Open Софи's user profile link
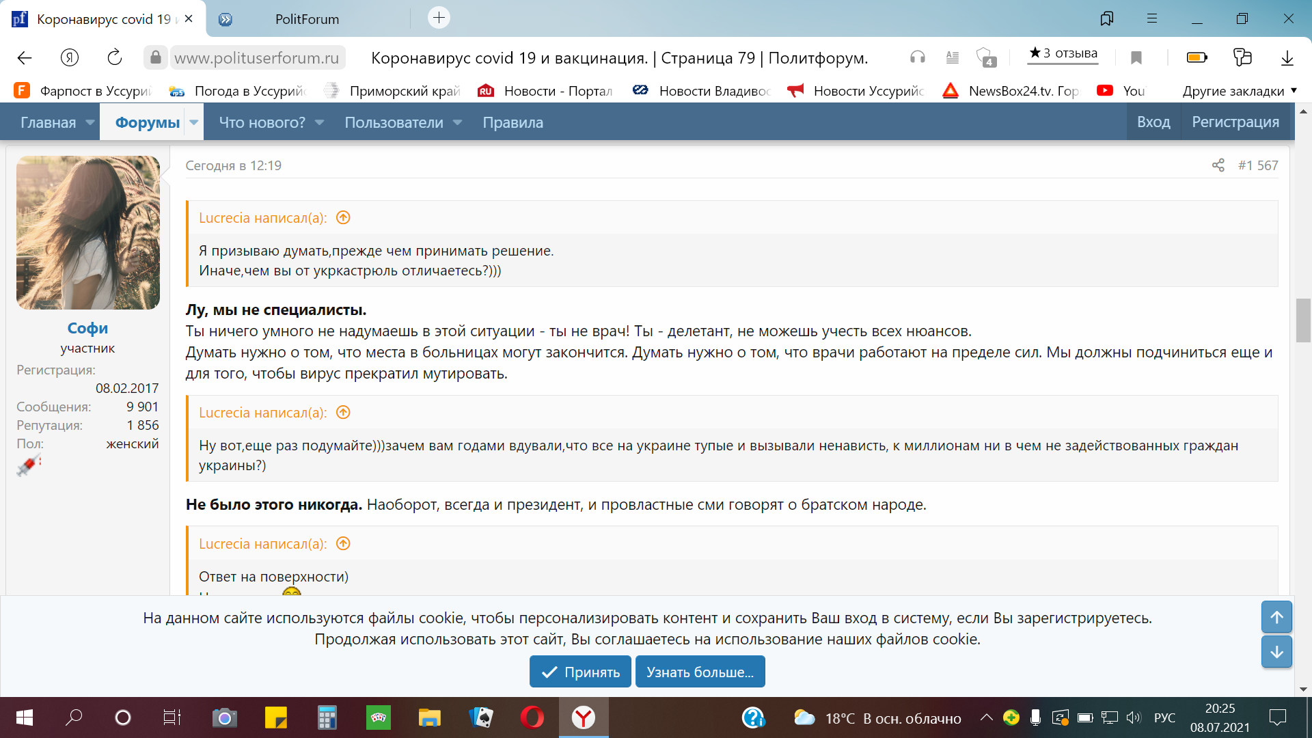The height and width of the screenshot is (738, 1312). (x=87, y=328)
